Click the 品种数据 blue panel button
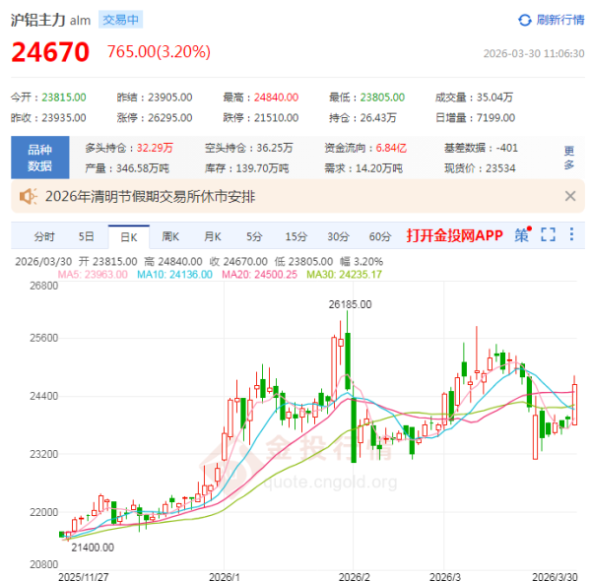This screenshot has width=591, height=581. coord(40,158)
